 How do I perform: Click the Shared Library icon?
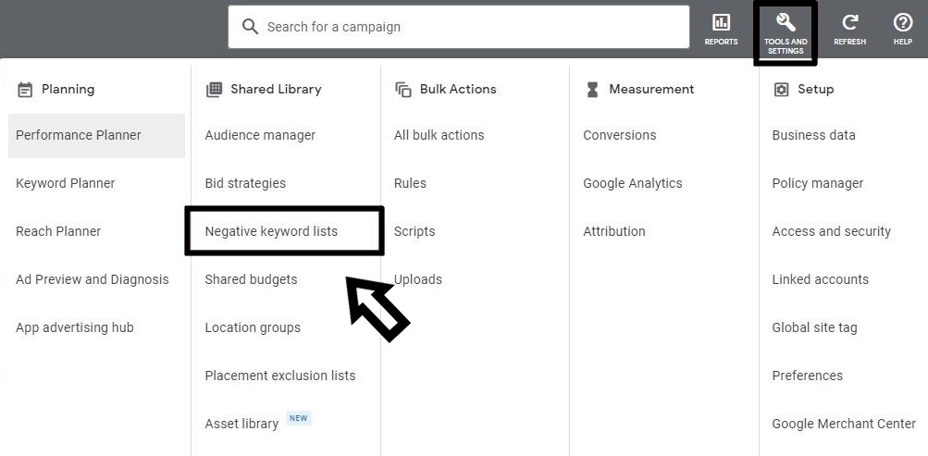pos(214,90)
